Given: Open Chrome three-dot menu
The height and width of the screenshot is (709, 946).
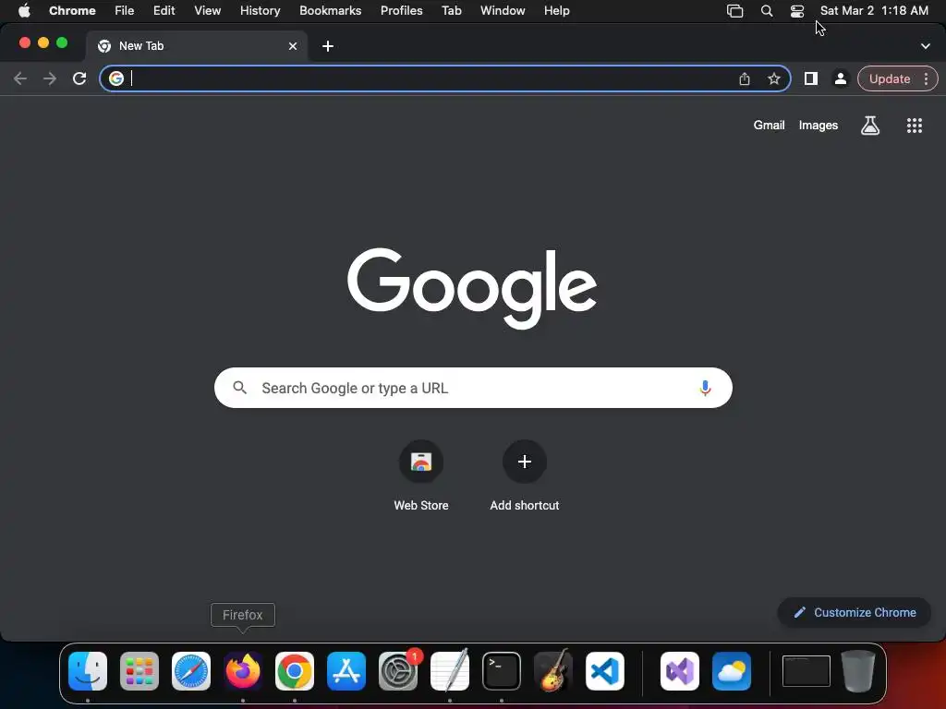Looking at the screenshot, I should click(x=926, y=78).
